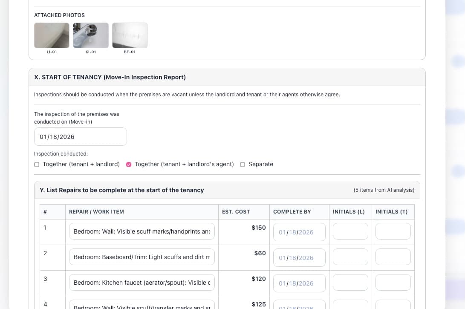465x309 pixels.
Task: Edit repair item 1 description field
Action: [142, 231]
